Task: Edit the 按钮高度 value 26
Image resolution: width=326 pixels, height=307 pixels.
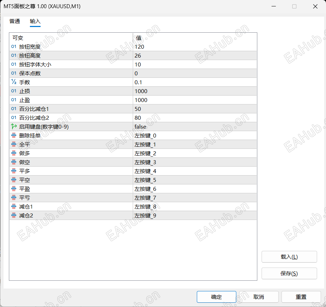Action: point(195,56)
